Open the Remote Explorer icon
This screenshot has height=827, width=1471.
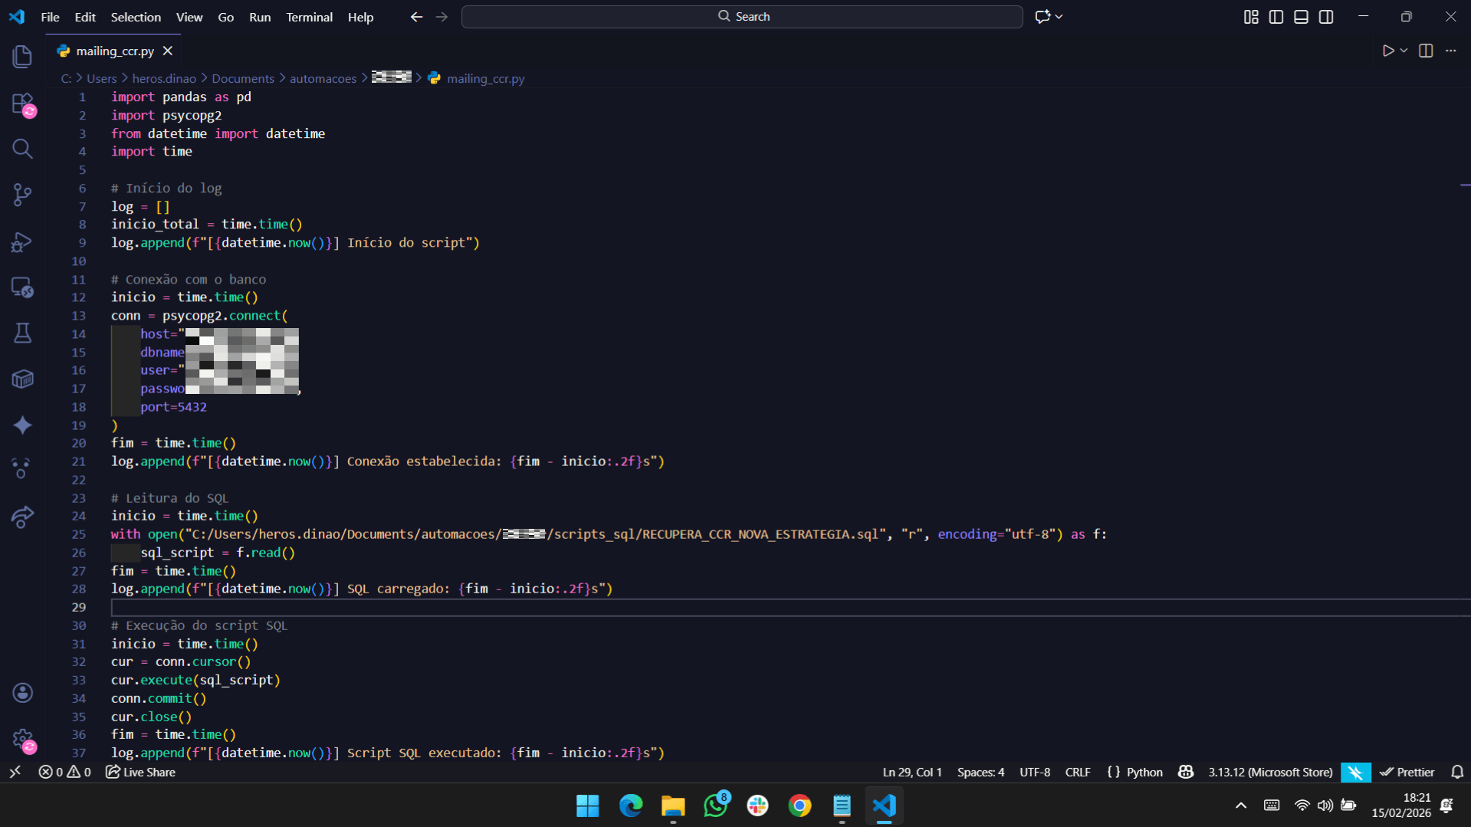pyautogui.click(x=22, y=287)
